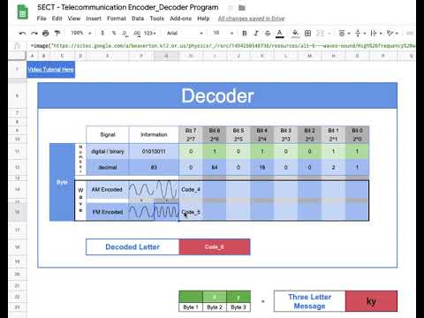424x318 pixels.
Task: Open the Google Sheets home icon
Action: pyautogui.click(x=23, y=12)
